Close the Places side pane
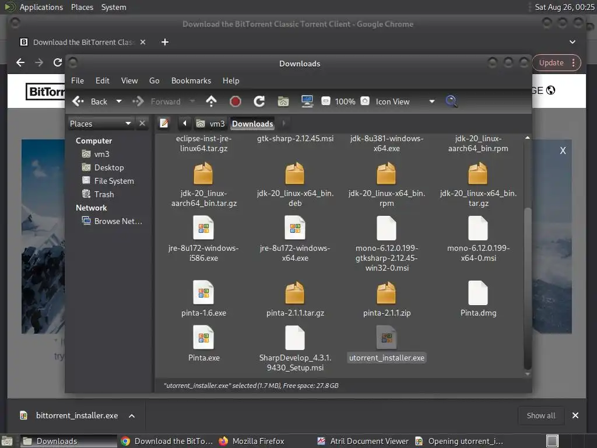This screenshot has width=597, height=448. [142, 124]
